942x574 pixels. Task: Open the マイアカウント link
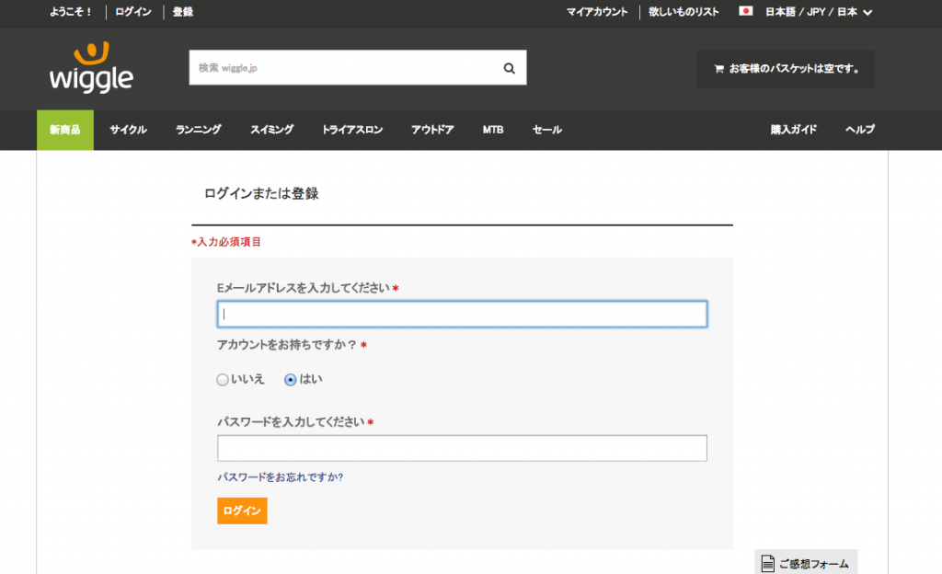(597, 12)
